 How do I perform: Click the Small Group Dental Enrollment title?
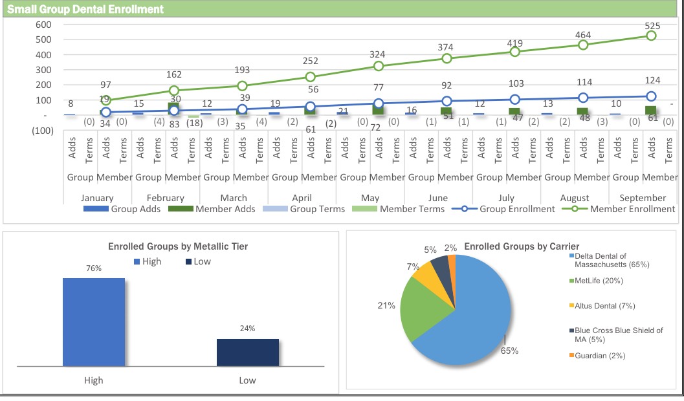point(85,9)
